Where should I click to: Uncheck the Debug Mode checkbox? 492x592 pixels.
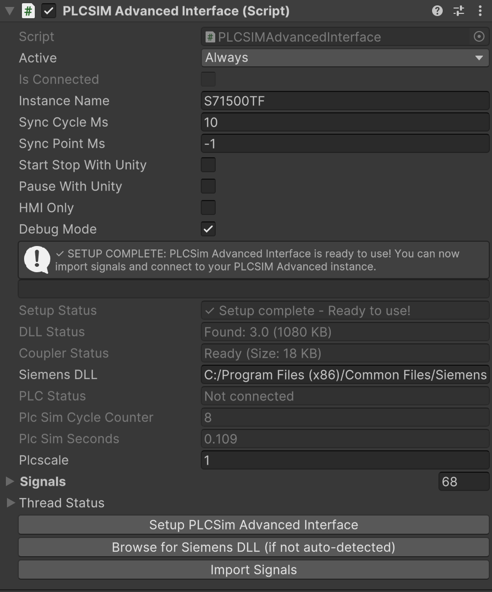(208, 229)
